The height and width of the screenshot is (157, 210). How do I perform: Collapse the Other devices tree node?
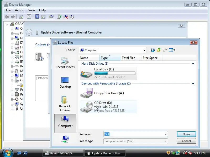tap(12, 81)
